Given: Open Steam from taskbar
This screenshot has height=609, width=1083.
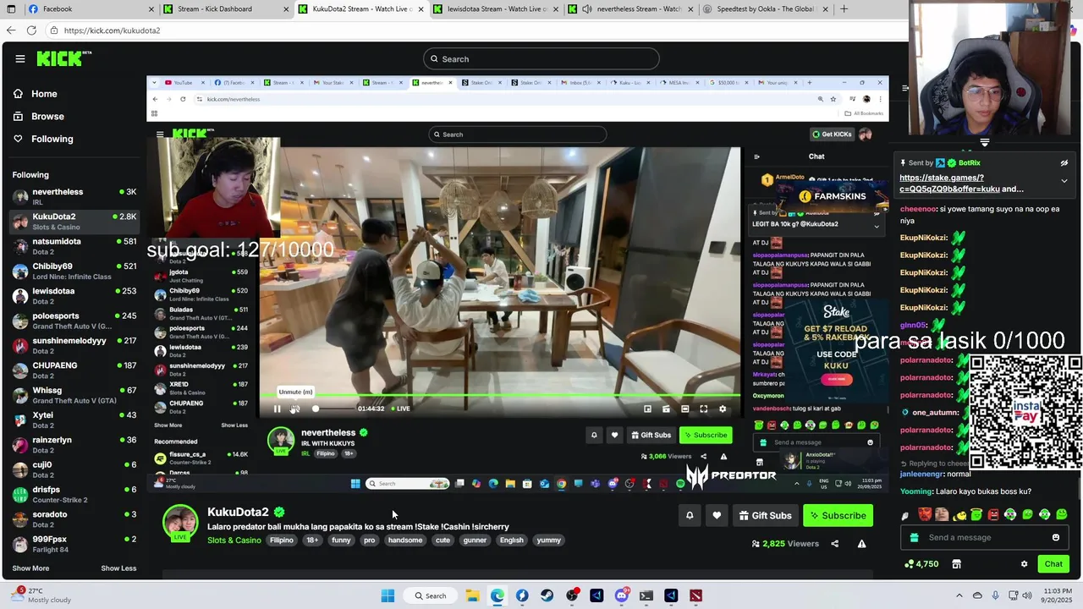Looking at the screenshot, I should tap(547, 595).
